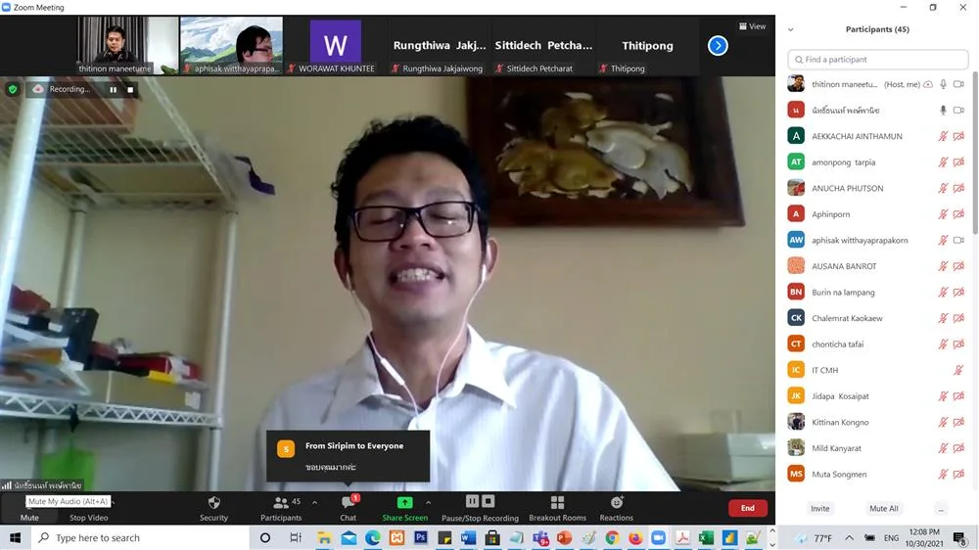Screen dimensions: 979x550
Task: Select Thitipong tile
Action: point(647,46)
